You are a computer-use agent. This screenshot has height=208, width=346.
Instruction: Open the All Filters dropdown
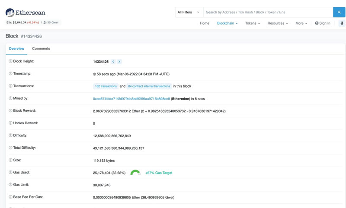click(189, 12)
